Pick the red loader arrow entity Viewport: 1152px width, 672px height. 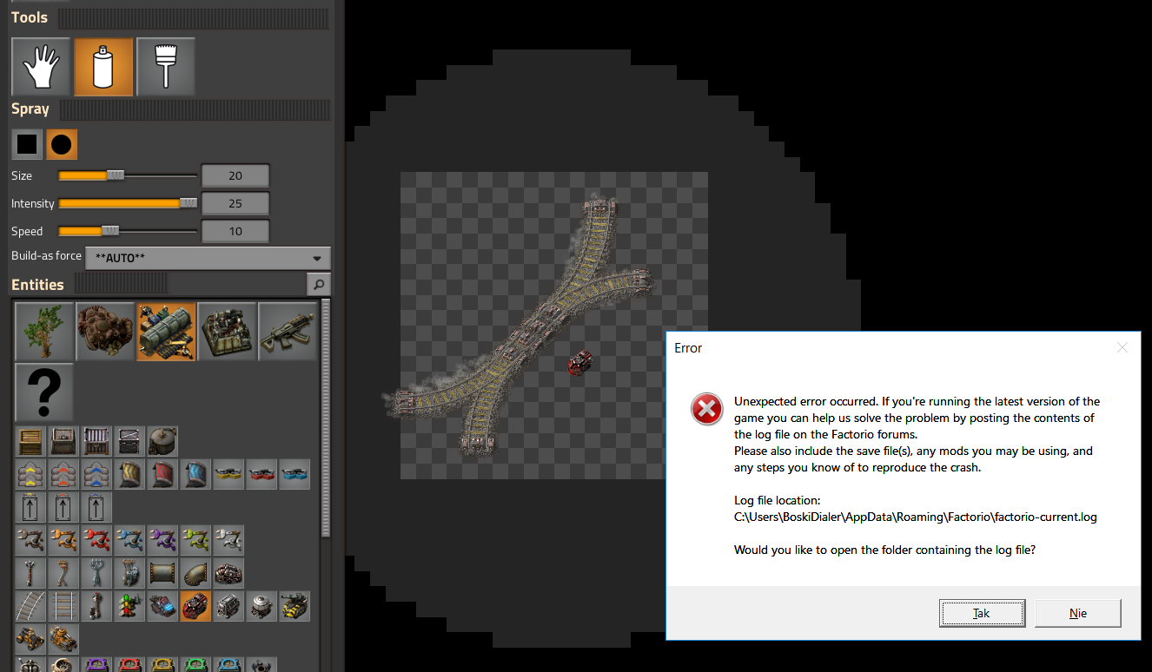64,507
